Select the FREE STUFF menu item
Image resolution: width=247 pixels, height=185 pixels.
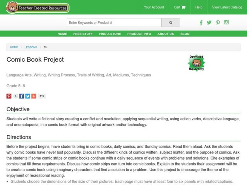[x=83, y=34]
